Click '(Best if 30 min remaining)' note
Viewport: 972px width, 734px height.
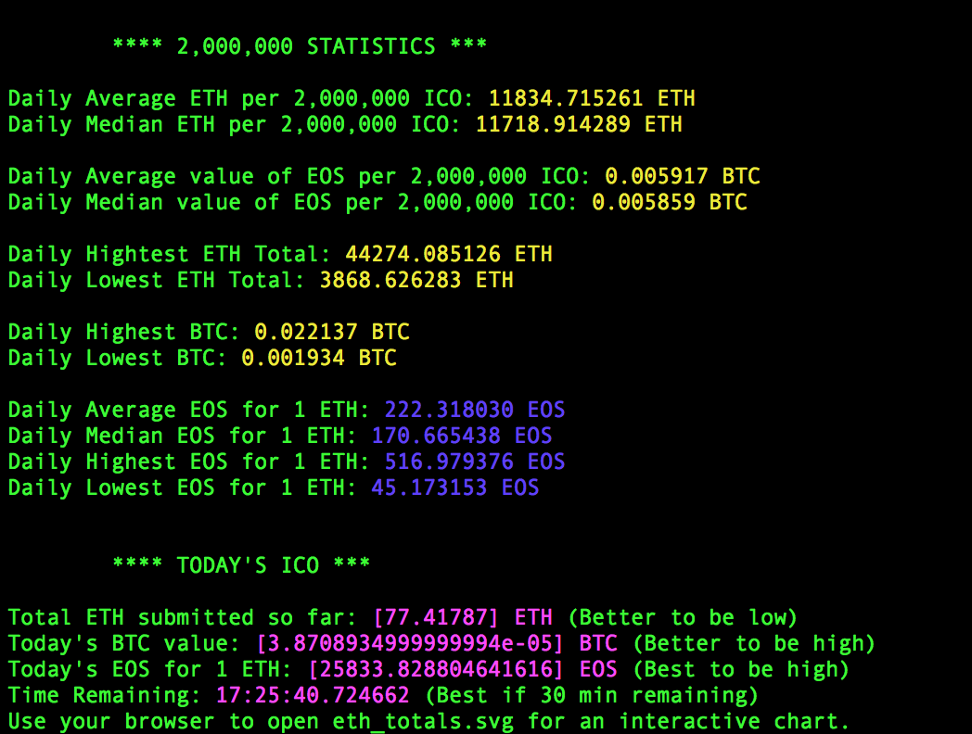[x=592, y=696]
